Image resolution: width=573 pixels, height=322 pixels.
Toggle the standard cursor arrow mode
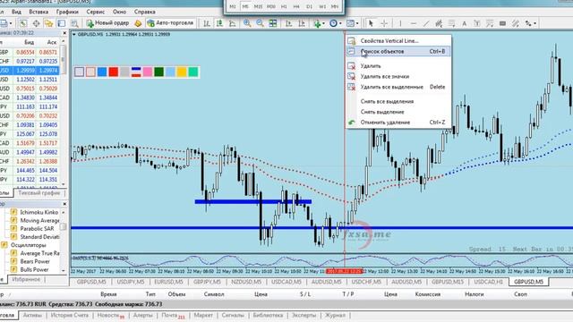[x=371, y=23]
